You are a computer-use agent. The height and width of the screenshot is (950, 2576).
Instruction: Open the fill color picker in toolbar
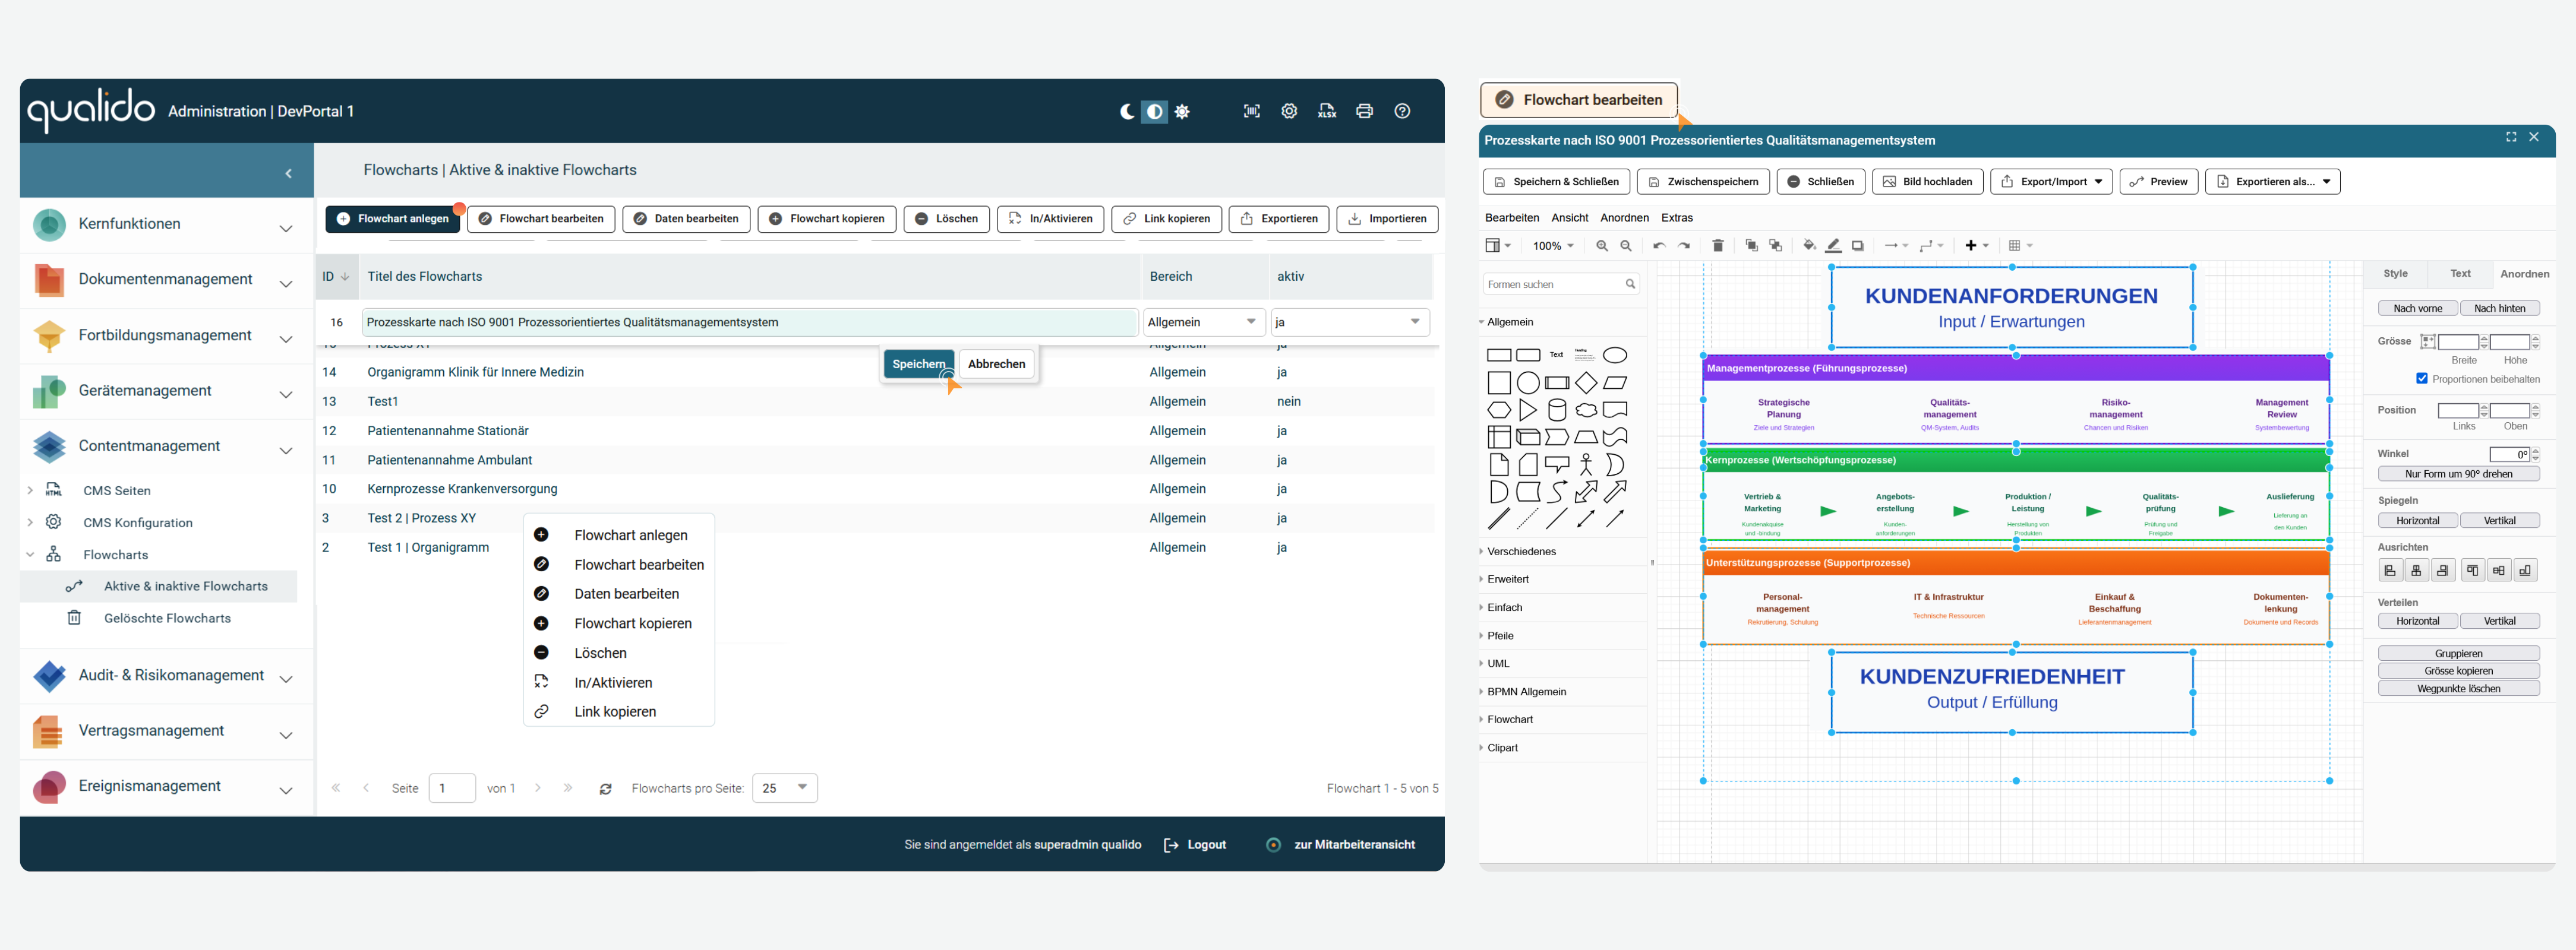pyautogui.click(x=1809, y=246)
